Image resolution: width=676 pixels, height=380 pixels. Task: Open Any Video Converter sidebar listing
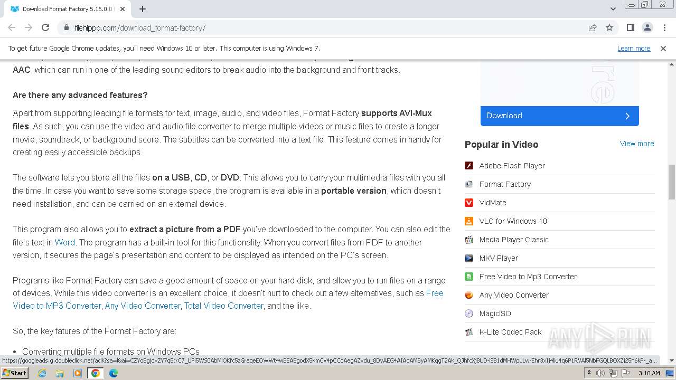514,295
